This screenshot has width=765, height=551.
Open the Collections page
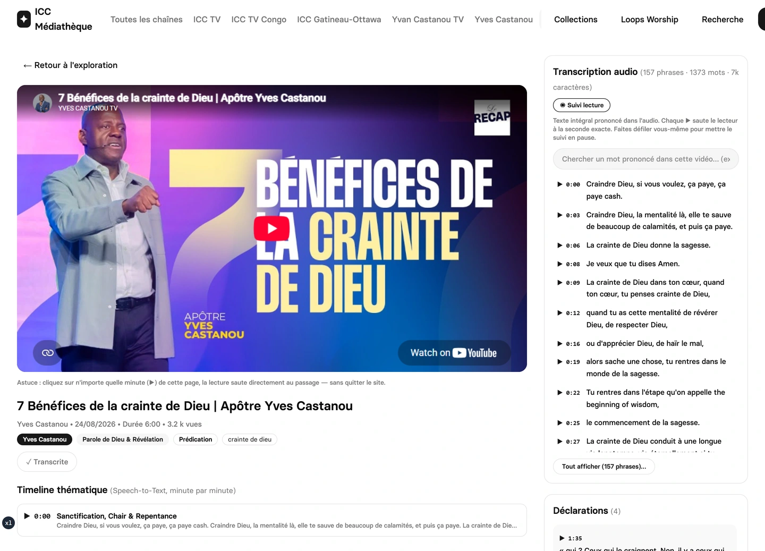tap(576, 20)
